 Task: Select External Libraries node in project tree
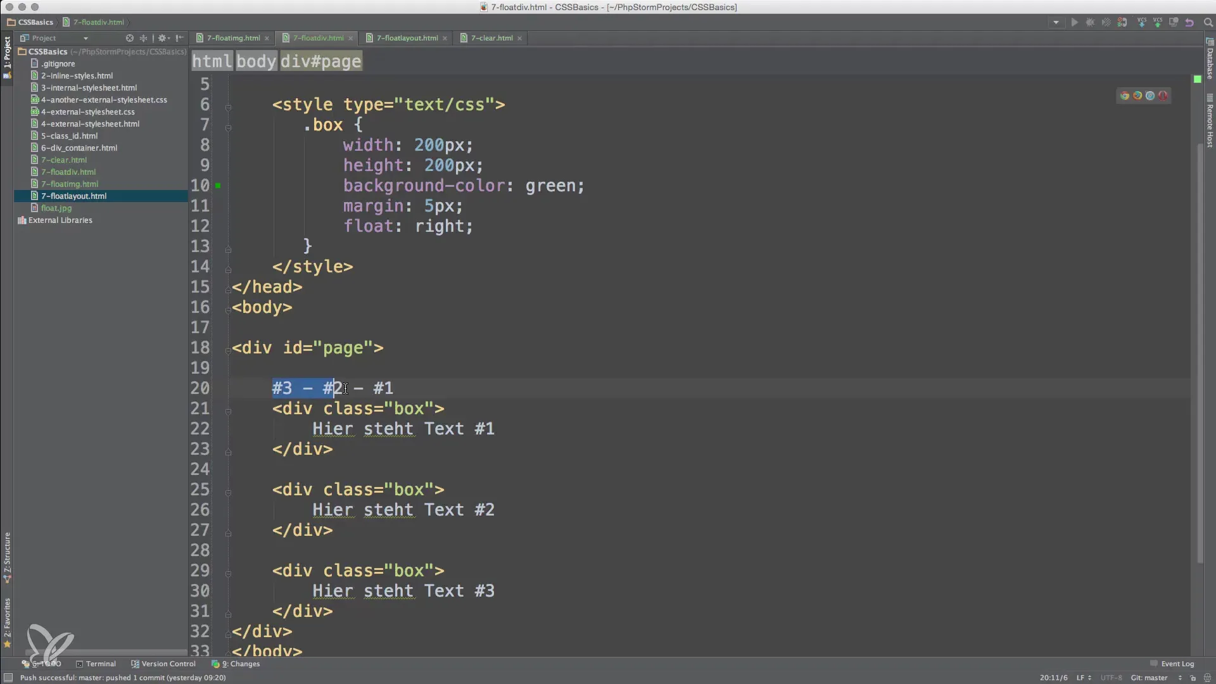pyautogui.click(x=60, y=220)
